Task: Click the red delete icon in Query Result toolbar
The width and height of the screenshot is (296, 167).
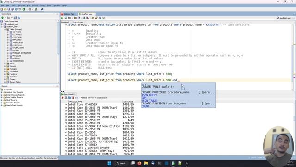Action: [x=73, y=98]
